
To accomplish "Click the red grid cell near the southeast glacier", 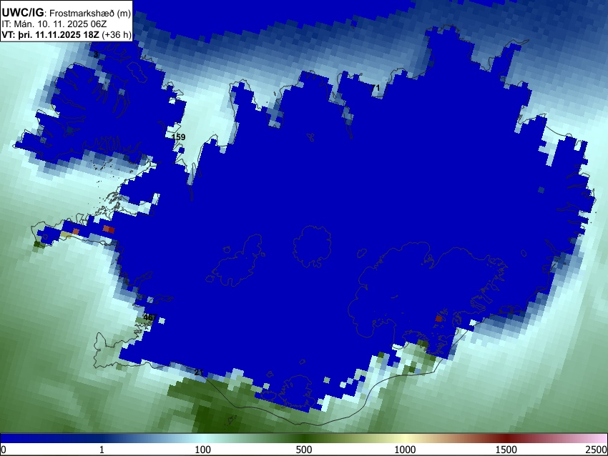I will click(438, 319).
